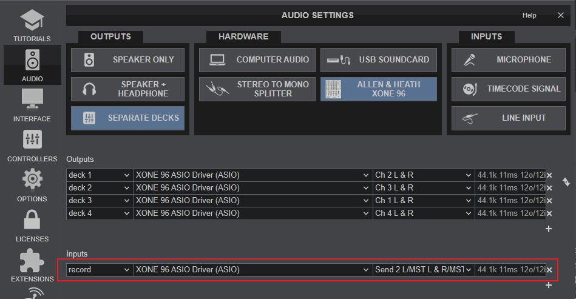This screenshot has width=576, height=299.
Task: Add a new output with plus icon
Action: [x=549, y=229]
